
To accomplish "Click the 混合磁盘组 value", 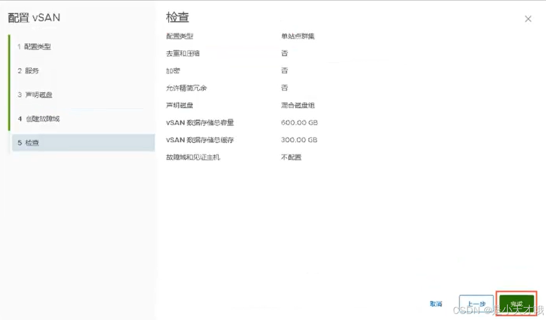I will (x=298, y=105).
